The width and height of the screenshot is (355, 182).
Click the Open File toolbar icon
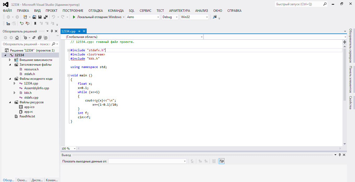click(x=34, y=17)
